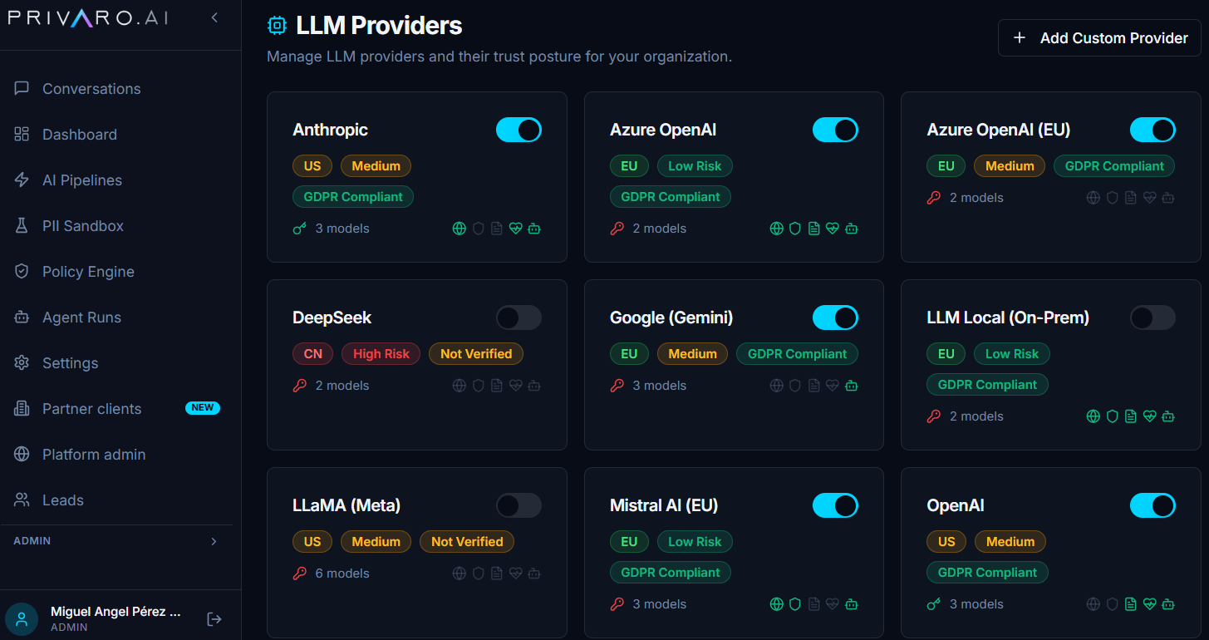Turn off the Azure OpenAI toggle
This screenshot has width=1209, height=640.
click(x=835, y=130)
